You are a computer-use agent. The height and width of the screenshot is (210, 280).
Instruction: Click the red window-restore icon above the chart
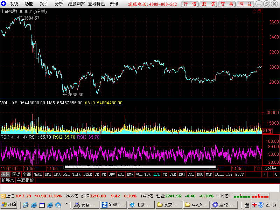click(259, 12)
